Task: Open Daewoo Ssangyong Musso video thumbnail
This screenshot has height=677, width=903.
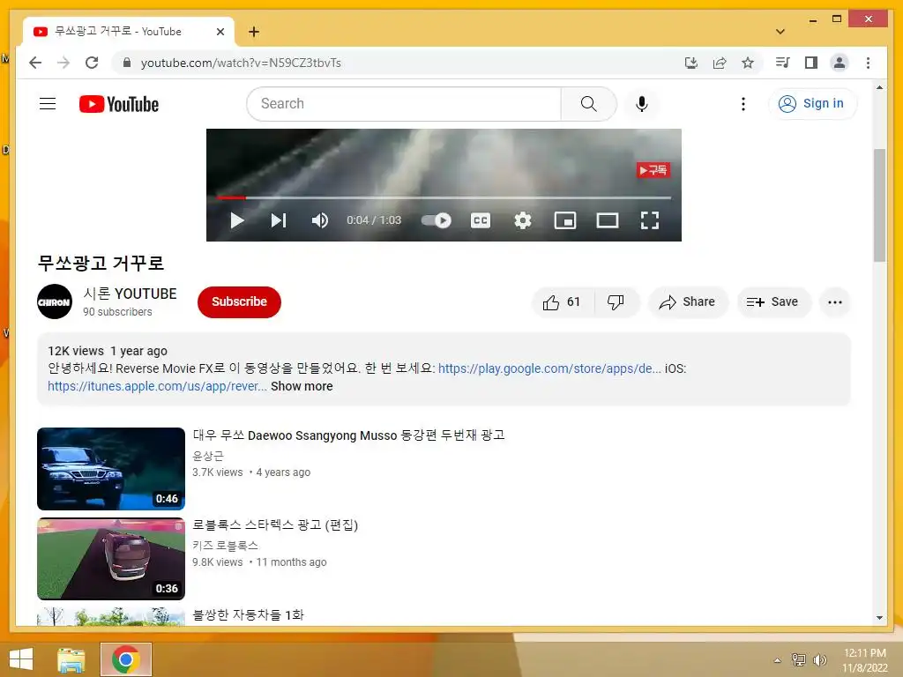Action: tap(111, 469)
